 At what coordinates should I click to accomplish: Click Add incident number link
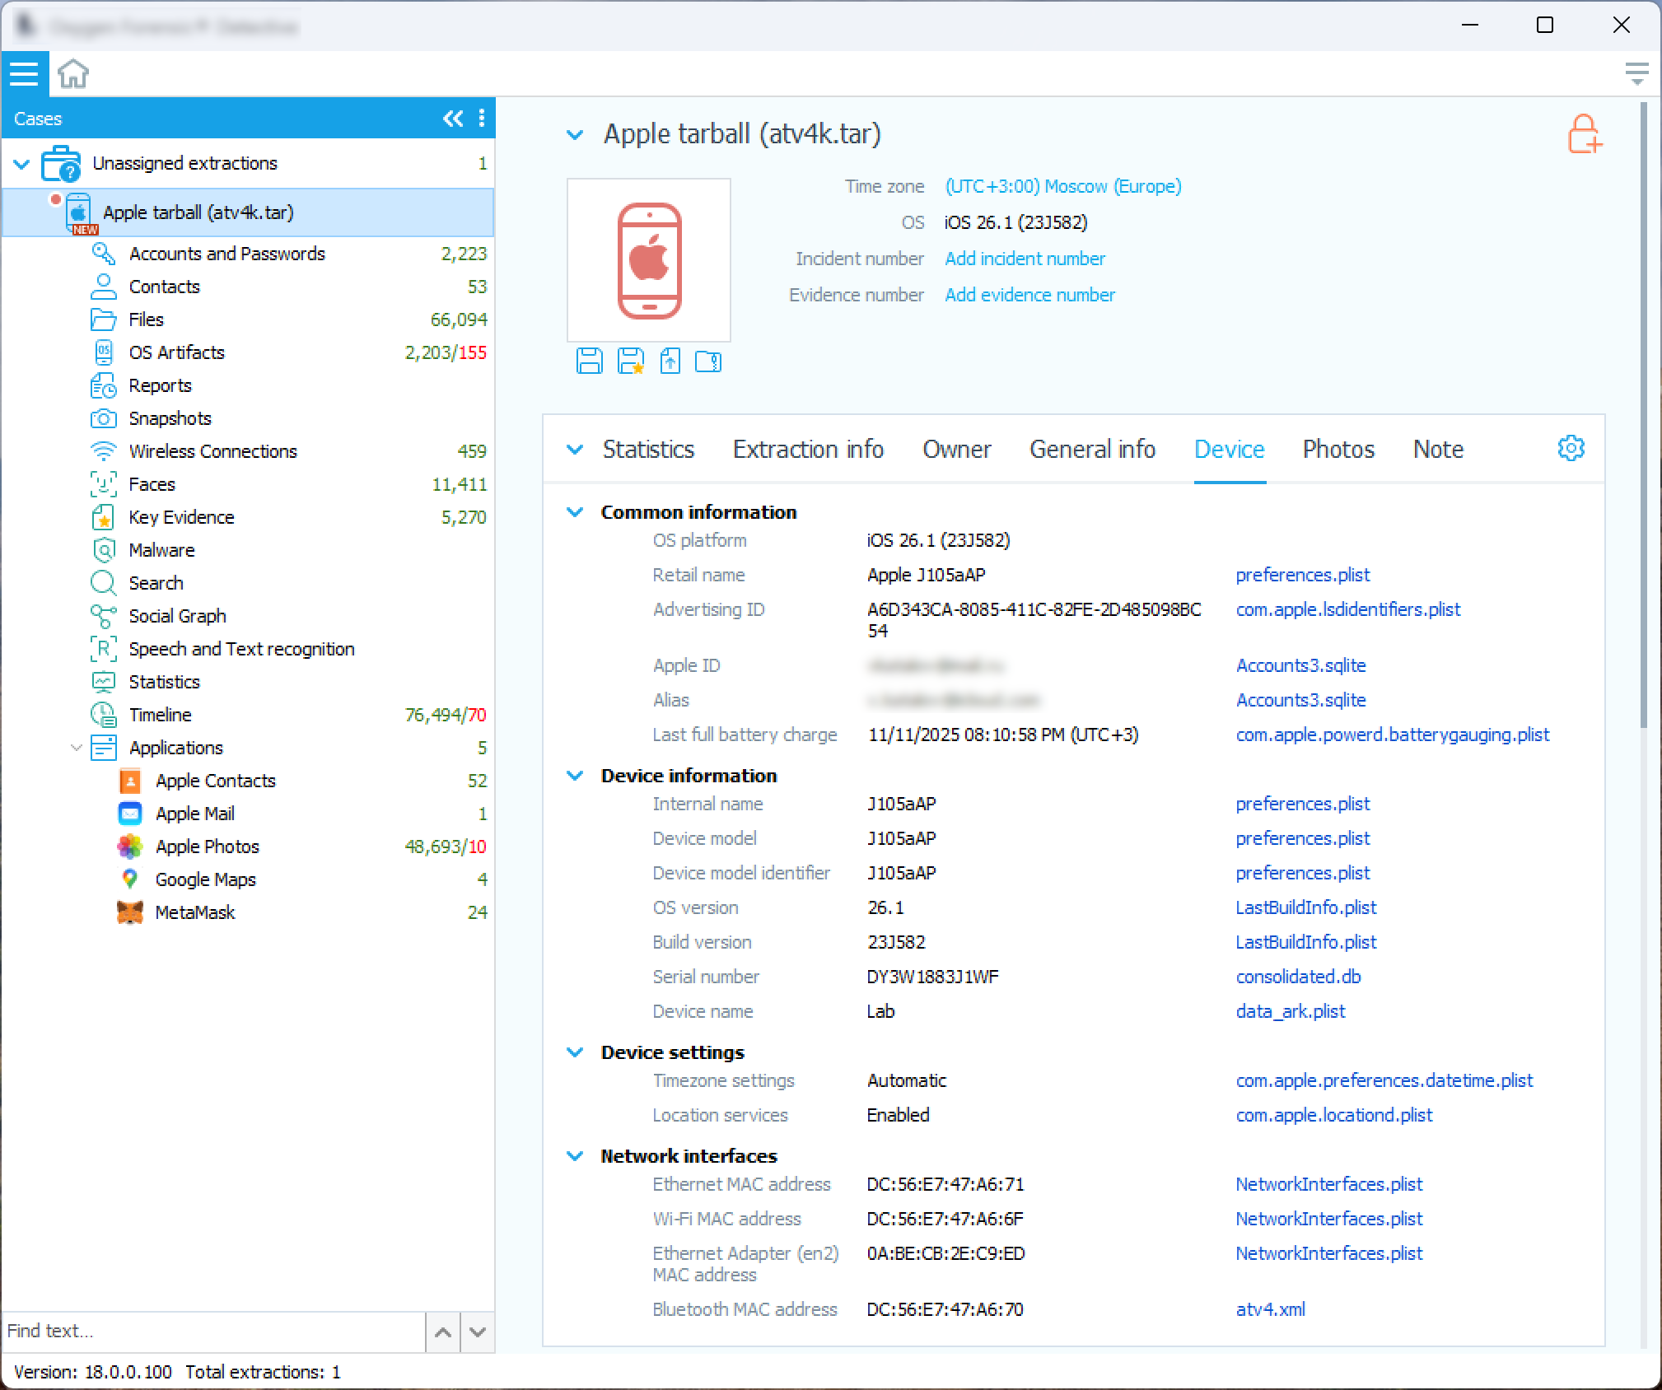pos(1025,259)
